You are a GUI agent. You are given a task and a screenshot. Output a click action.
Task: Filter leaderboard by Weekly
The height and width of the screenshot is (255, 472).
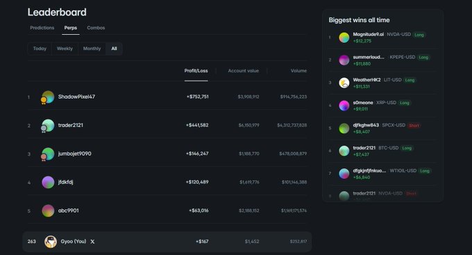tap(65, 49)
